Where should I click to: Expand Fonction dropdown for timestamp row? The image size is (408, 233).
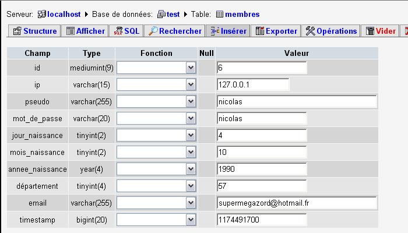coord(191,220)
